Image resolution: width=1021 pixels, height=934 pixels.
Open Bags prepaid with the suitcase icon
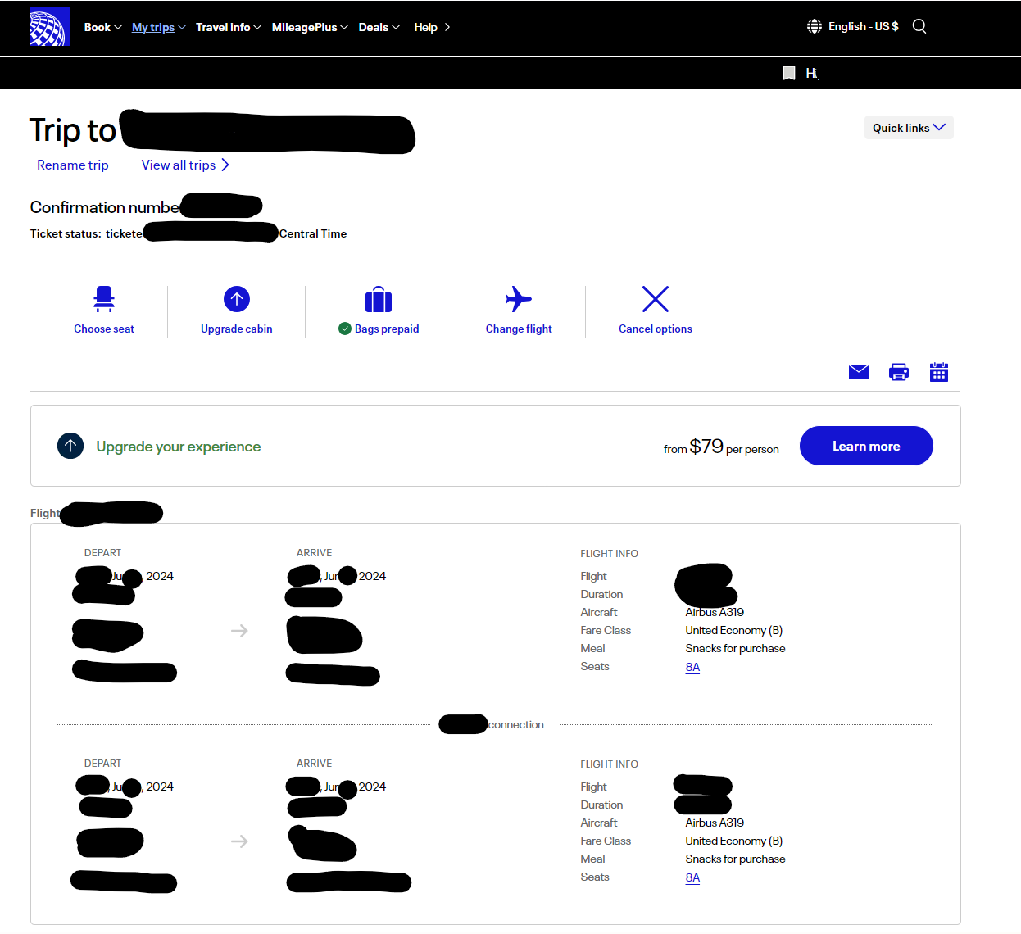[x=378, y=299]
